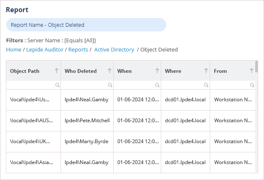Select dcd01.lpde4.local in Pete.Mitchell row
264x180 pixels.
pyautogui.click(x=185, y=121)
